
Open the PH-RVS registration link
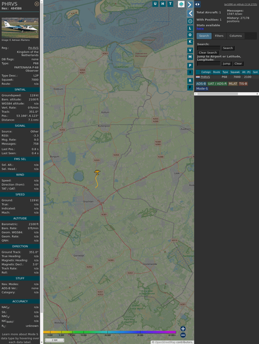point(33,48)
